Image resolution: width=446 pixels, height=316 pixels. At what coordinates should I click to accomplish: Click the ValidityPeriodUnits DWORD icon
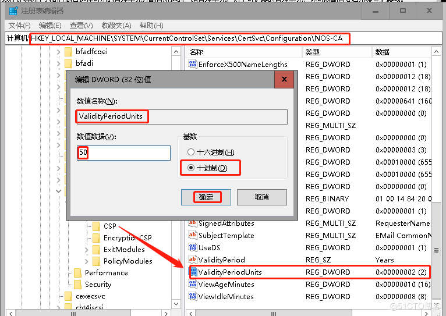click(193, 272)
